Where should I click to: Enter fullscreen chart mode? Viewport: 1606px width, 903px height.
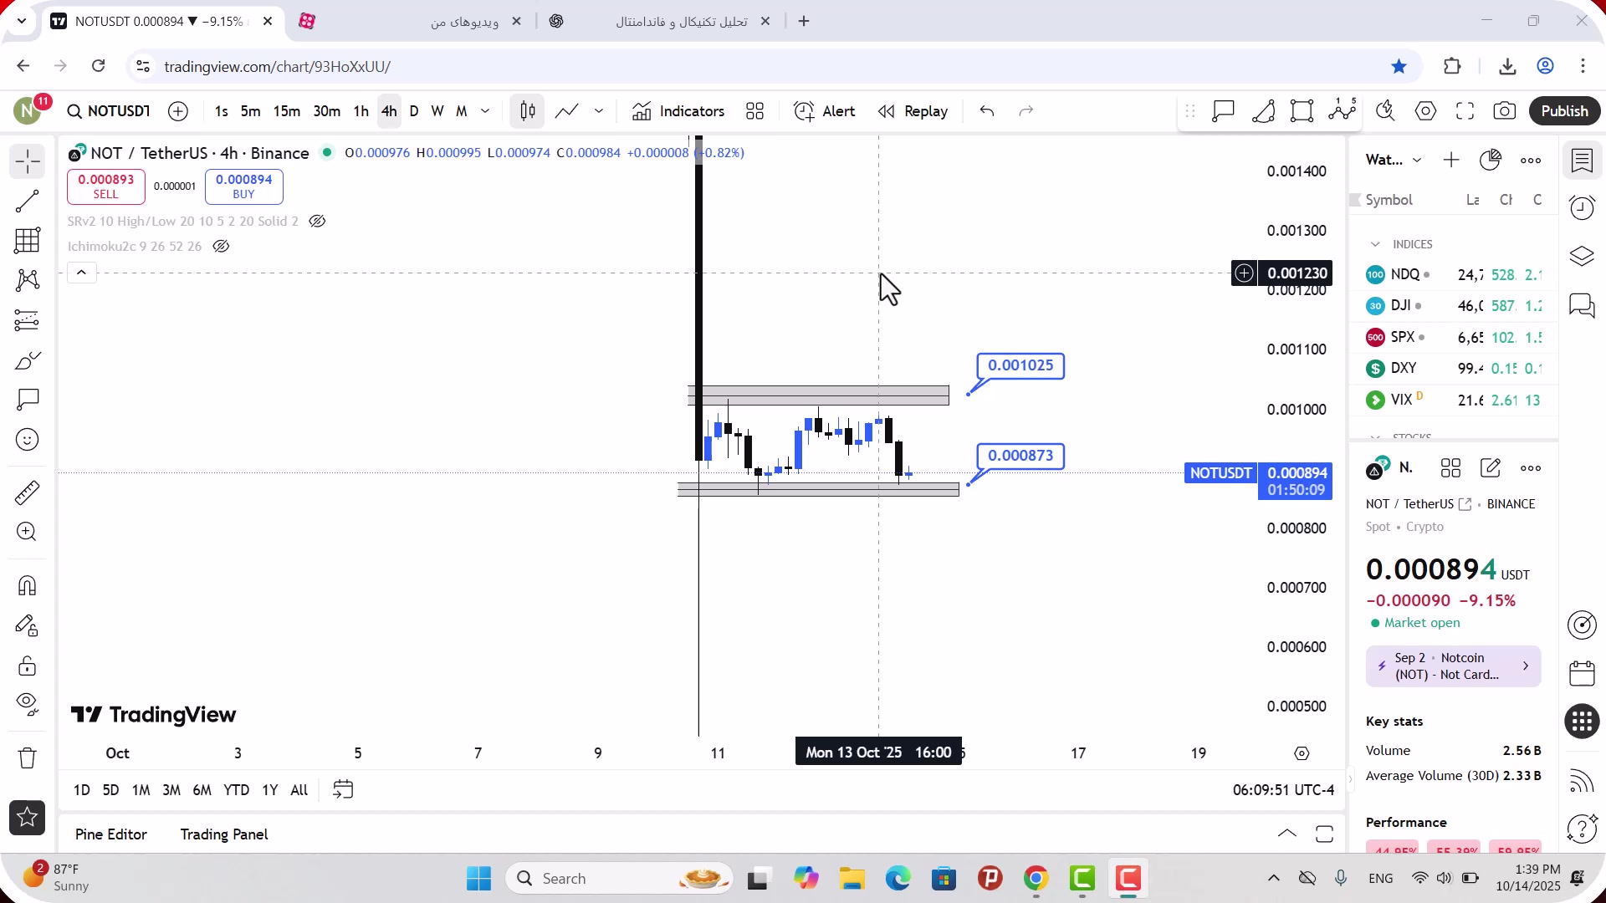1465,111
